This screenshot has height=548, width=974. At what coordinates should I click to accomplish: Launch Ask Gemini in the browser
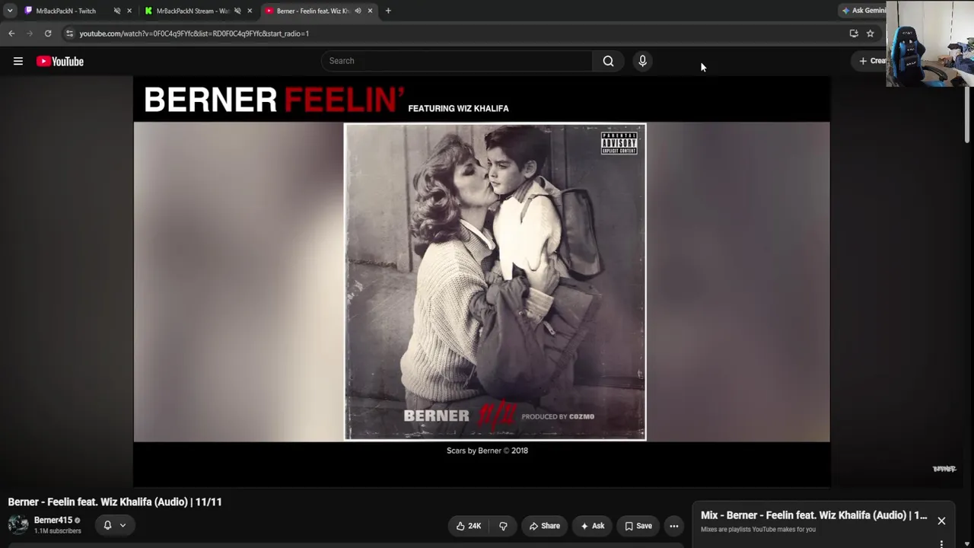coord(864,11)
